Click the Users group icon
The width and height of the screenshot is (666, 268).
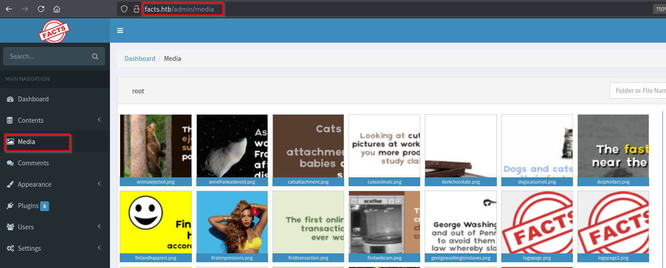point(10,227)
